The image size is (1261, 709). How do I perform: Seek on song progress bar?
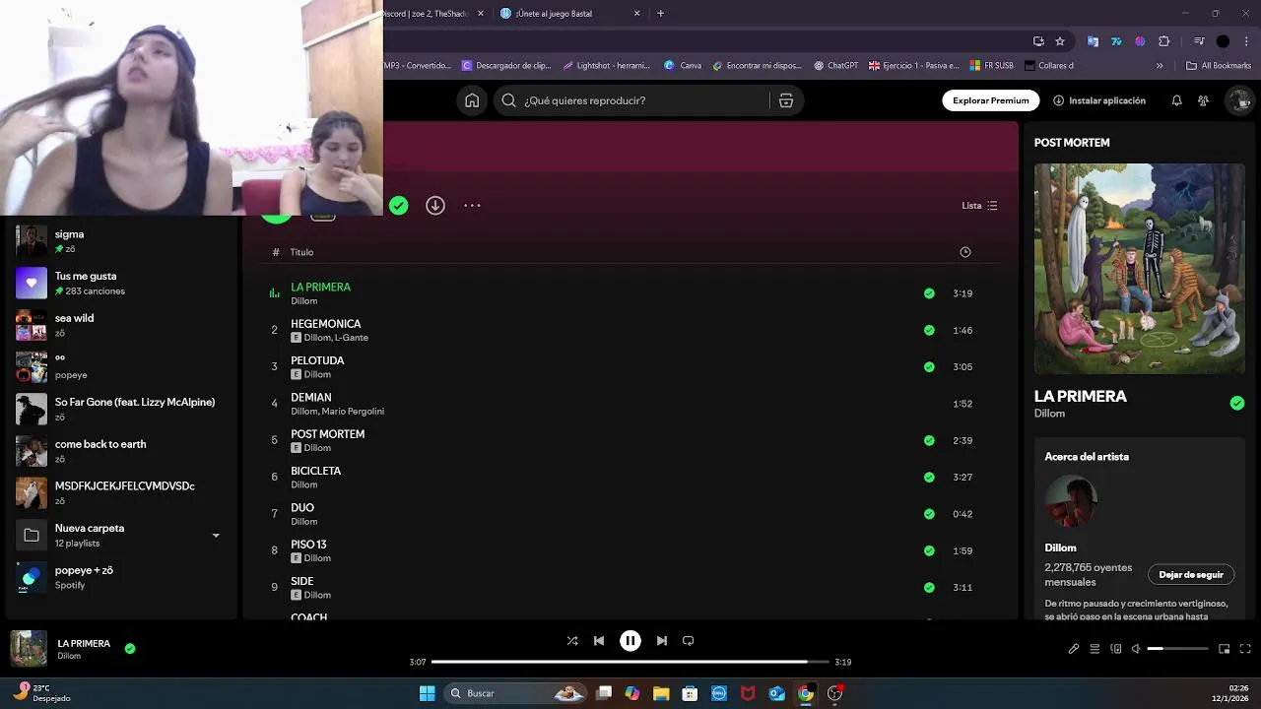coord(631,662)
